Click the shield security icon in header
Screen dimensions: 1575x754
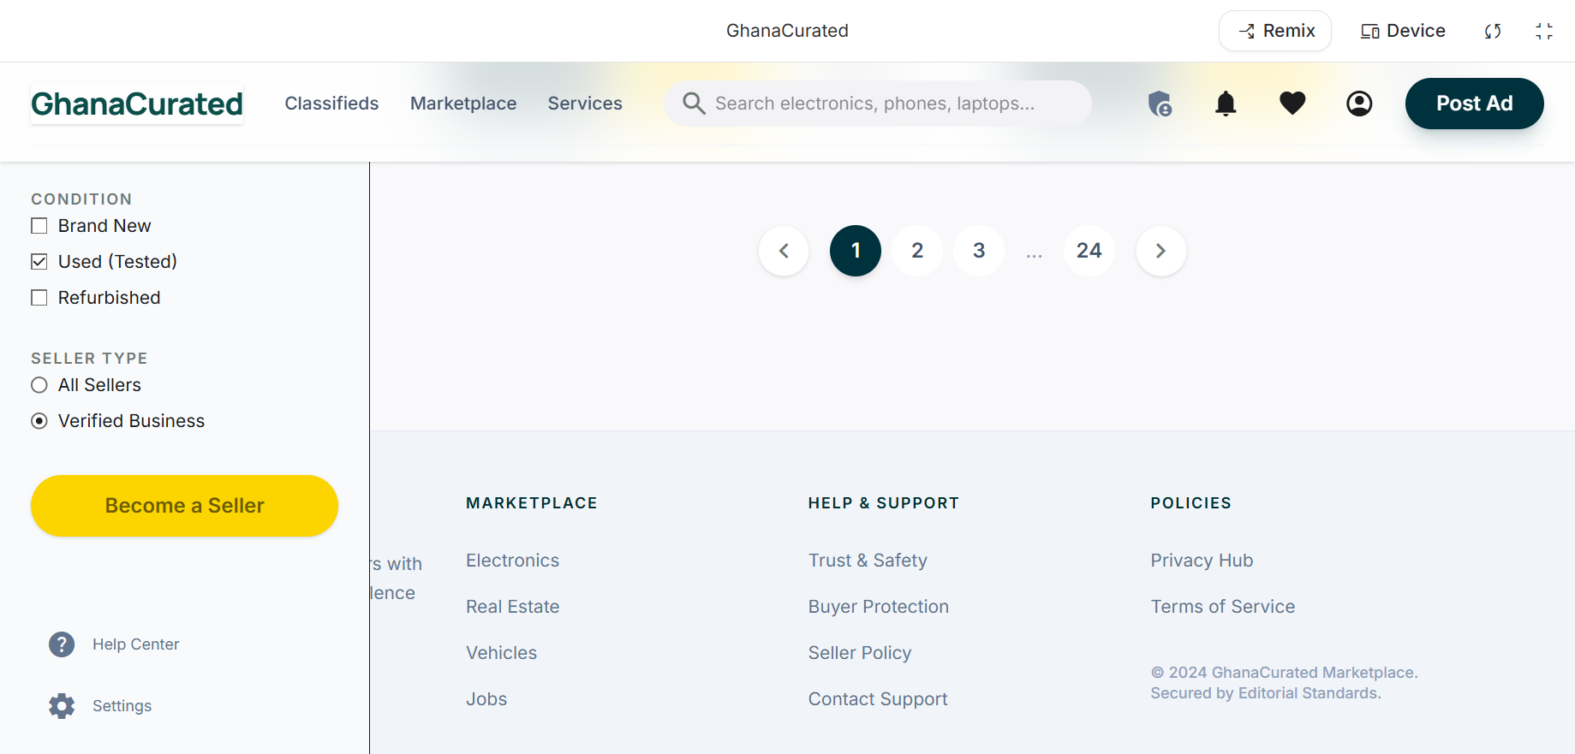(1160, 104)
